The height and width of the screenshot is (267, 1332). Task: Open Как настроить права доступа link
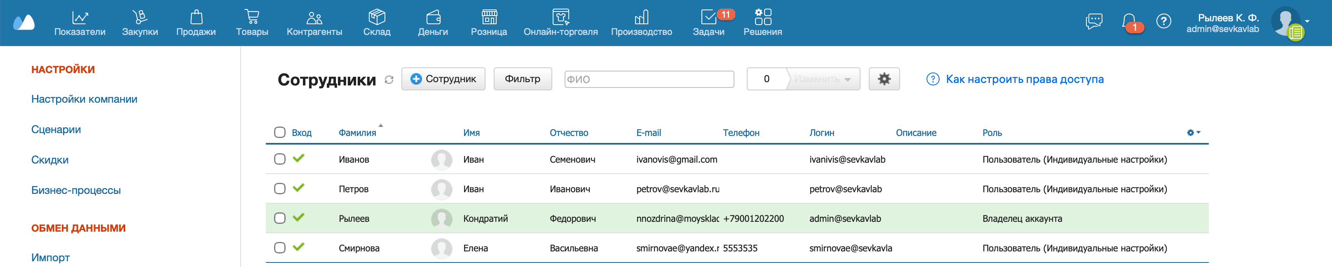click(x=1024, y=79)
